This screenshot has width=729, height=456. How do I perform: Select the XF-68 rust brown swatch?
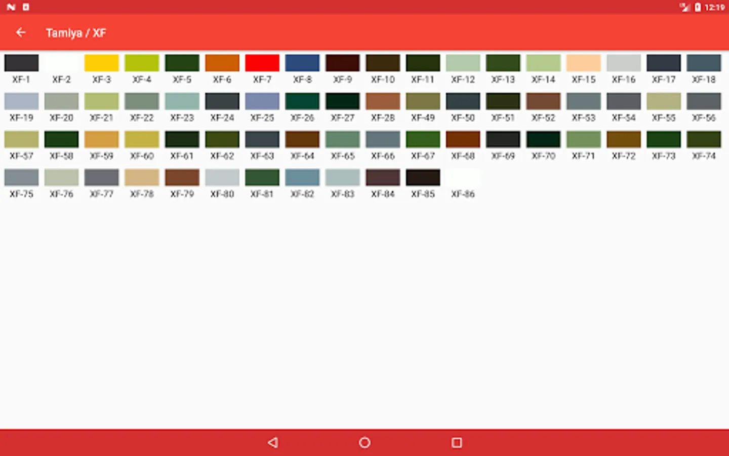(x=463, y=139)
